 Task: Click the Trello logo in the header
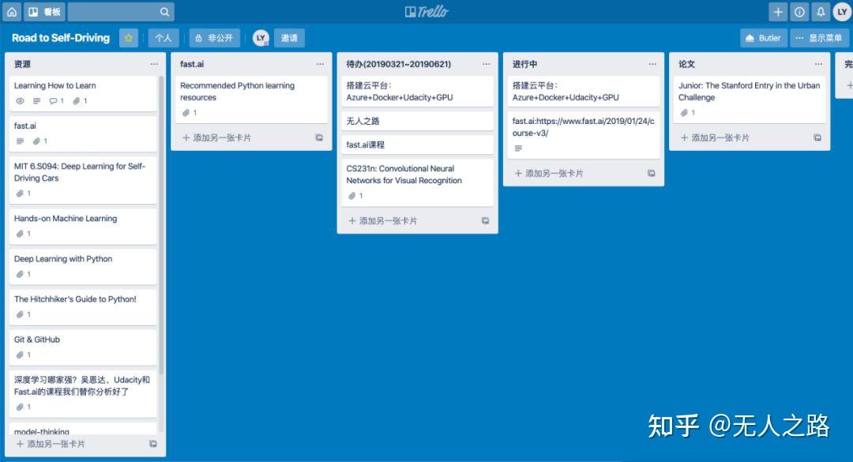point(426,11)
